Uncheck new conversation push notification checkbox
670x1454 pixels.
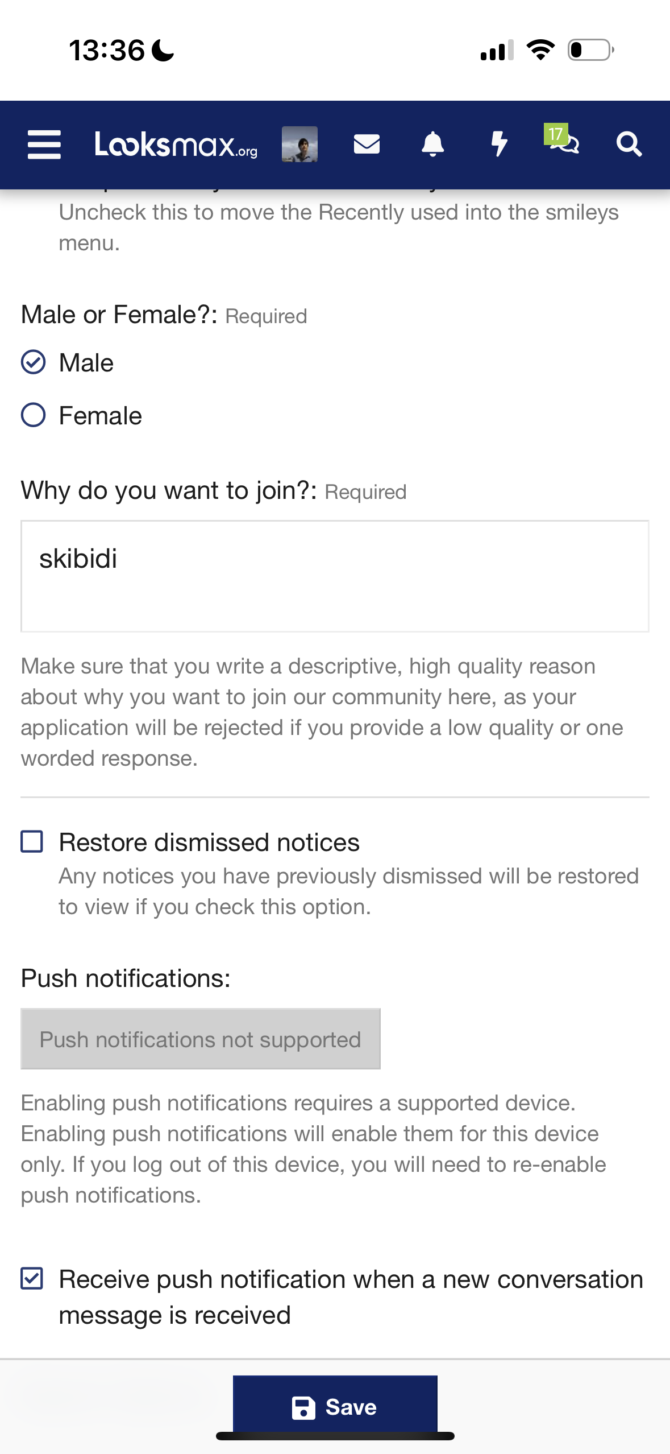(x=32, y=1278)
